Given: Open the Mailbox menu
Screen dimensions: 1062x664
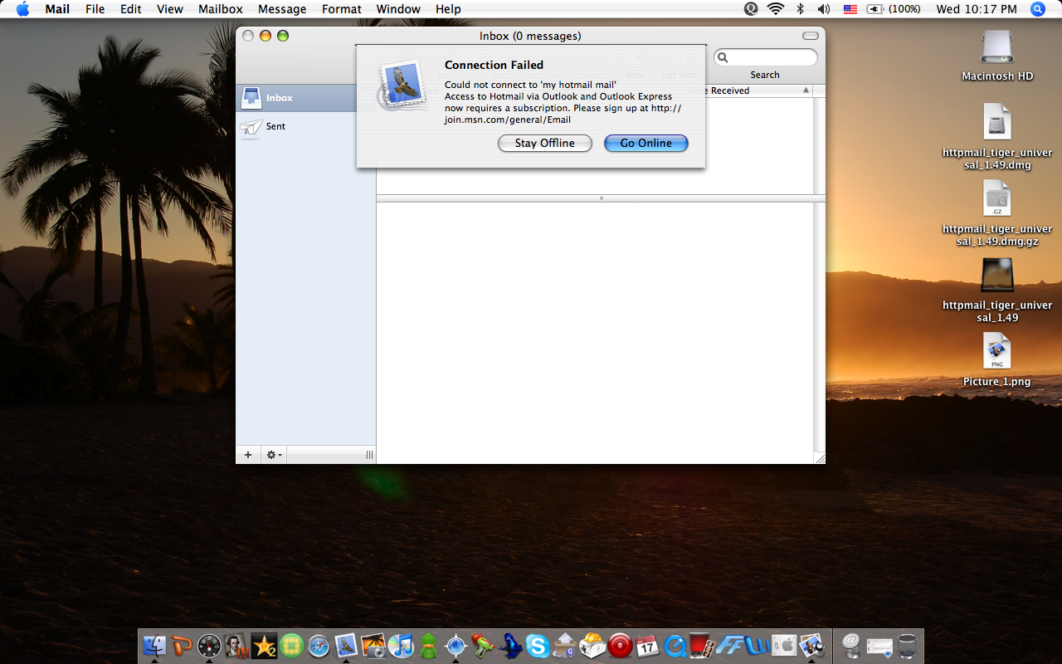Looking at the screenshot, I should (220, 9).
